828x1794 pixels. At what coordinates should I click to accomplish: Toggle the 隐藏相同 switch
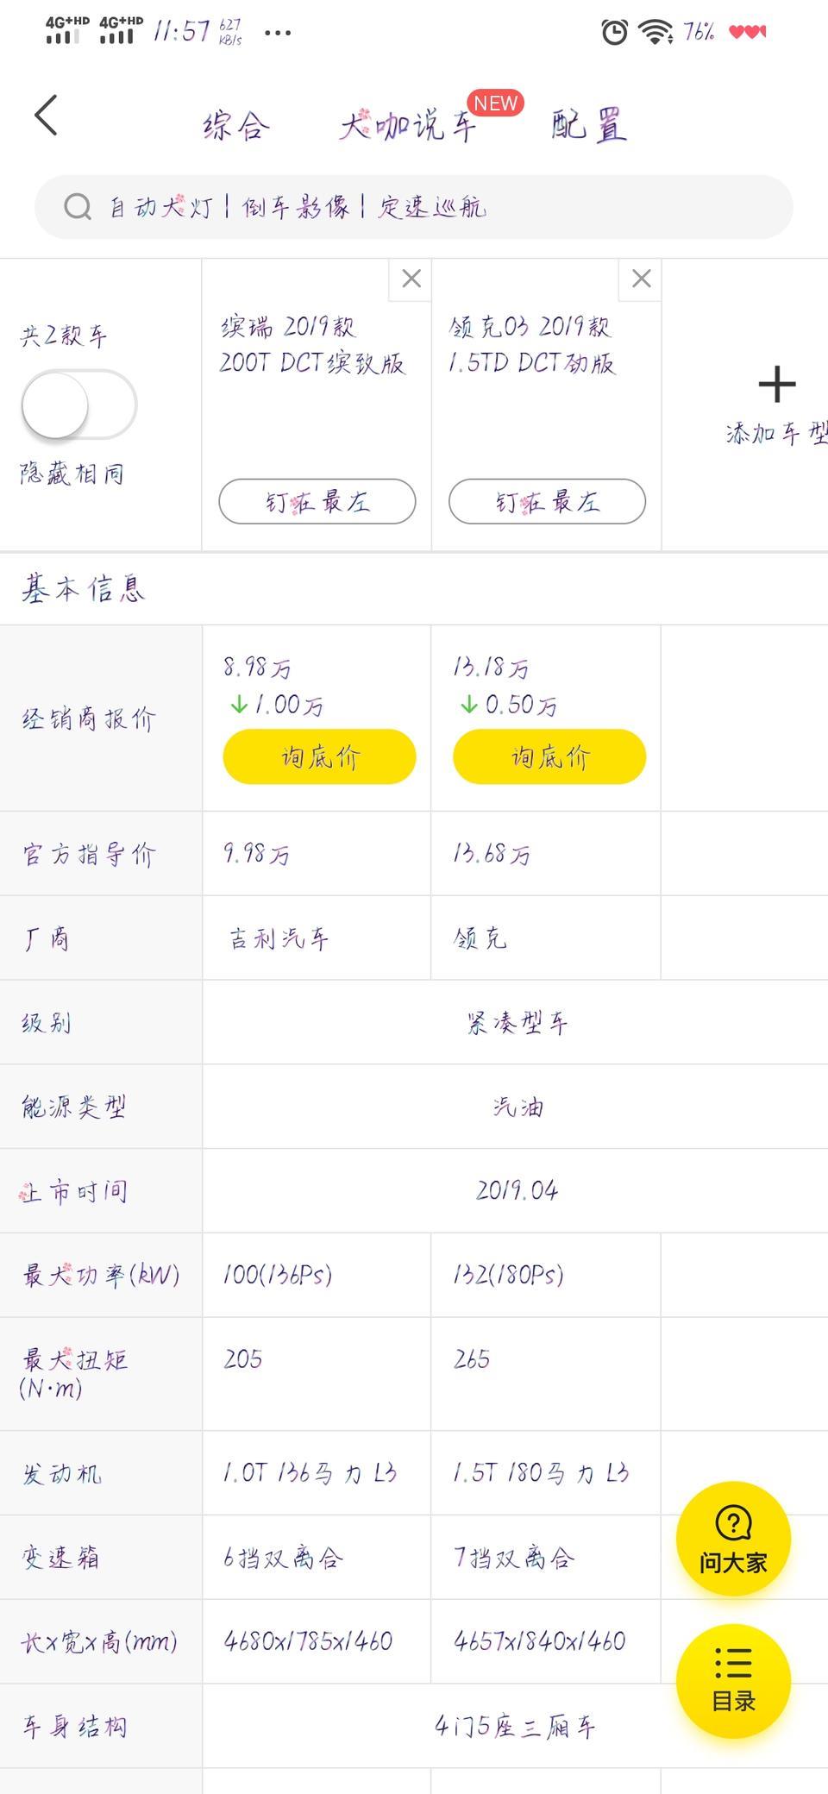(x=78, y=405)
